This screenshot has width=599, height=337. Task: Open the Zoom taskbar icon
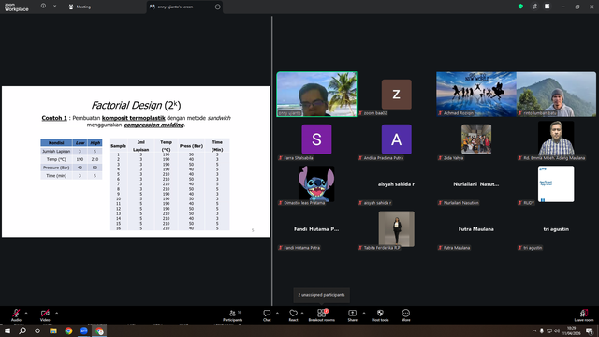point(84,330)
